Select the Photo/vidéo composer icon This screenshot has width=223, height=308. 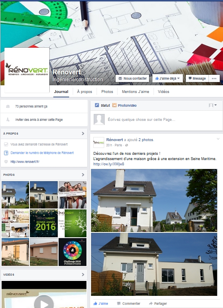click(x=114, y=105)
